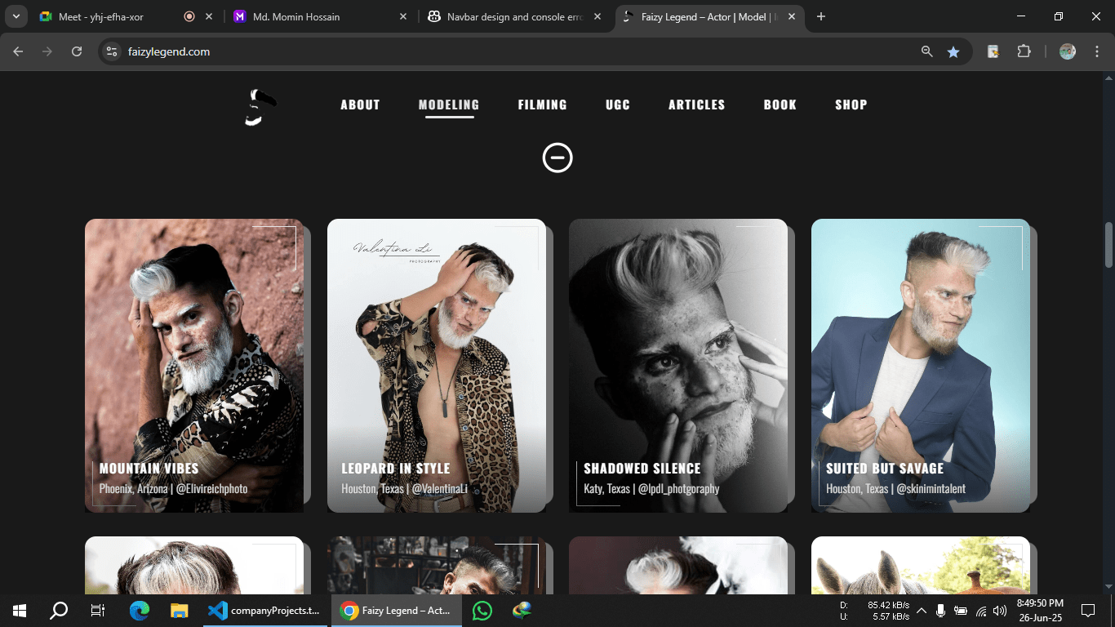Click the SHADOWED SILENCE title text
1115x627 pixels.
tap(642, 469)
